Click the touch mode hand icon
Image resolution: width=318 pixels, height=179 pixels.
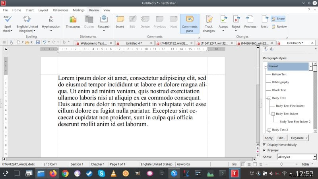click(12, 43)
